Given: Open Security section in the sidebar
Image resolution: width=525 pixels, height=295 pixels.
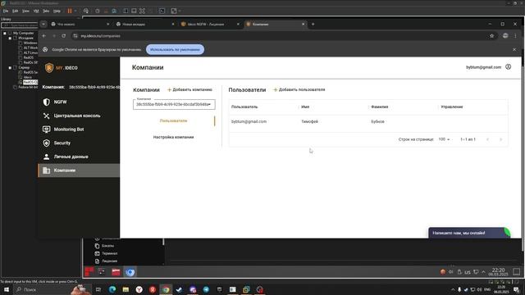Looking at the screenshot, I should pyautogui.click(x=79, y=143).
